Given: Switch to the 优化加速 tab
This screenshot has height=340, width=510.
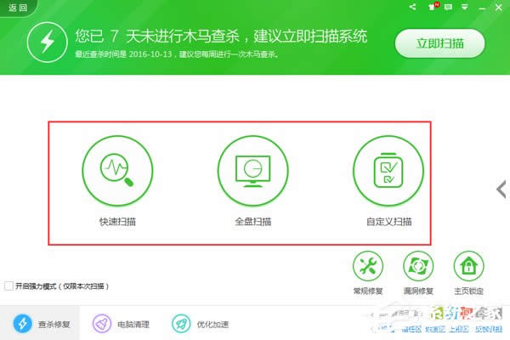Looking at the screenshot, I should pyautogui.click(x=199, y=324).
